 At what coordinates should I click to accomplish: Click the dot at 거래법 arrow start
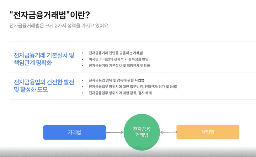(106, 132)
